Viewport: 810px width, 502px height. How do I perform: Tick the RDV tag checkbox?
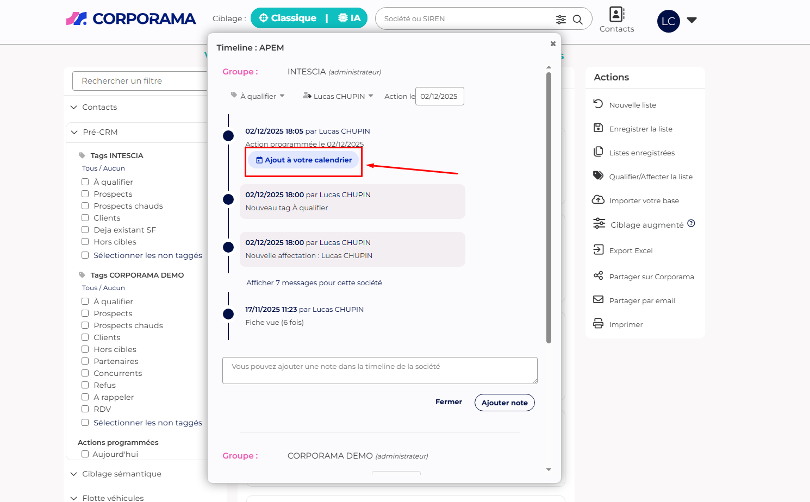coord(85,409)
